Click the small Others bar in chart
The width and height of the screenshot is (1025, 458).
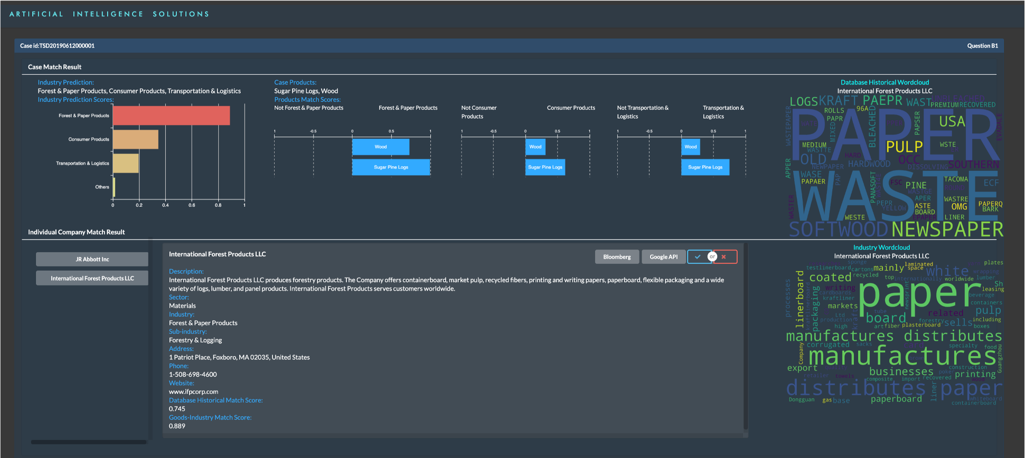(114, 187)
